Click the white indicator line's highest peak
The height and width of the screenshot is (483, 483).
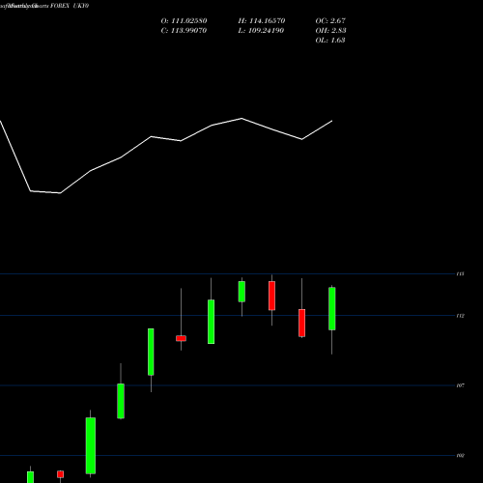pos(241,119)
